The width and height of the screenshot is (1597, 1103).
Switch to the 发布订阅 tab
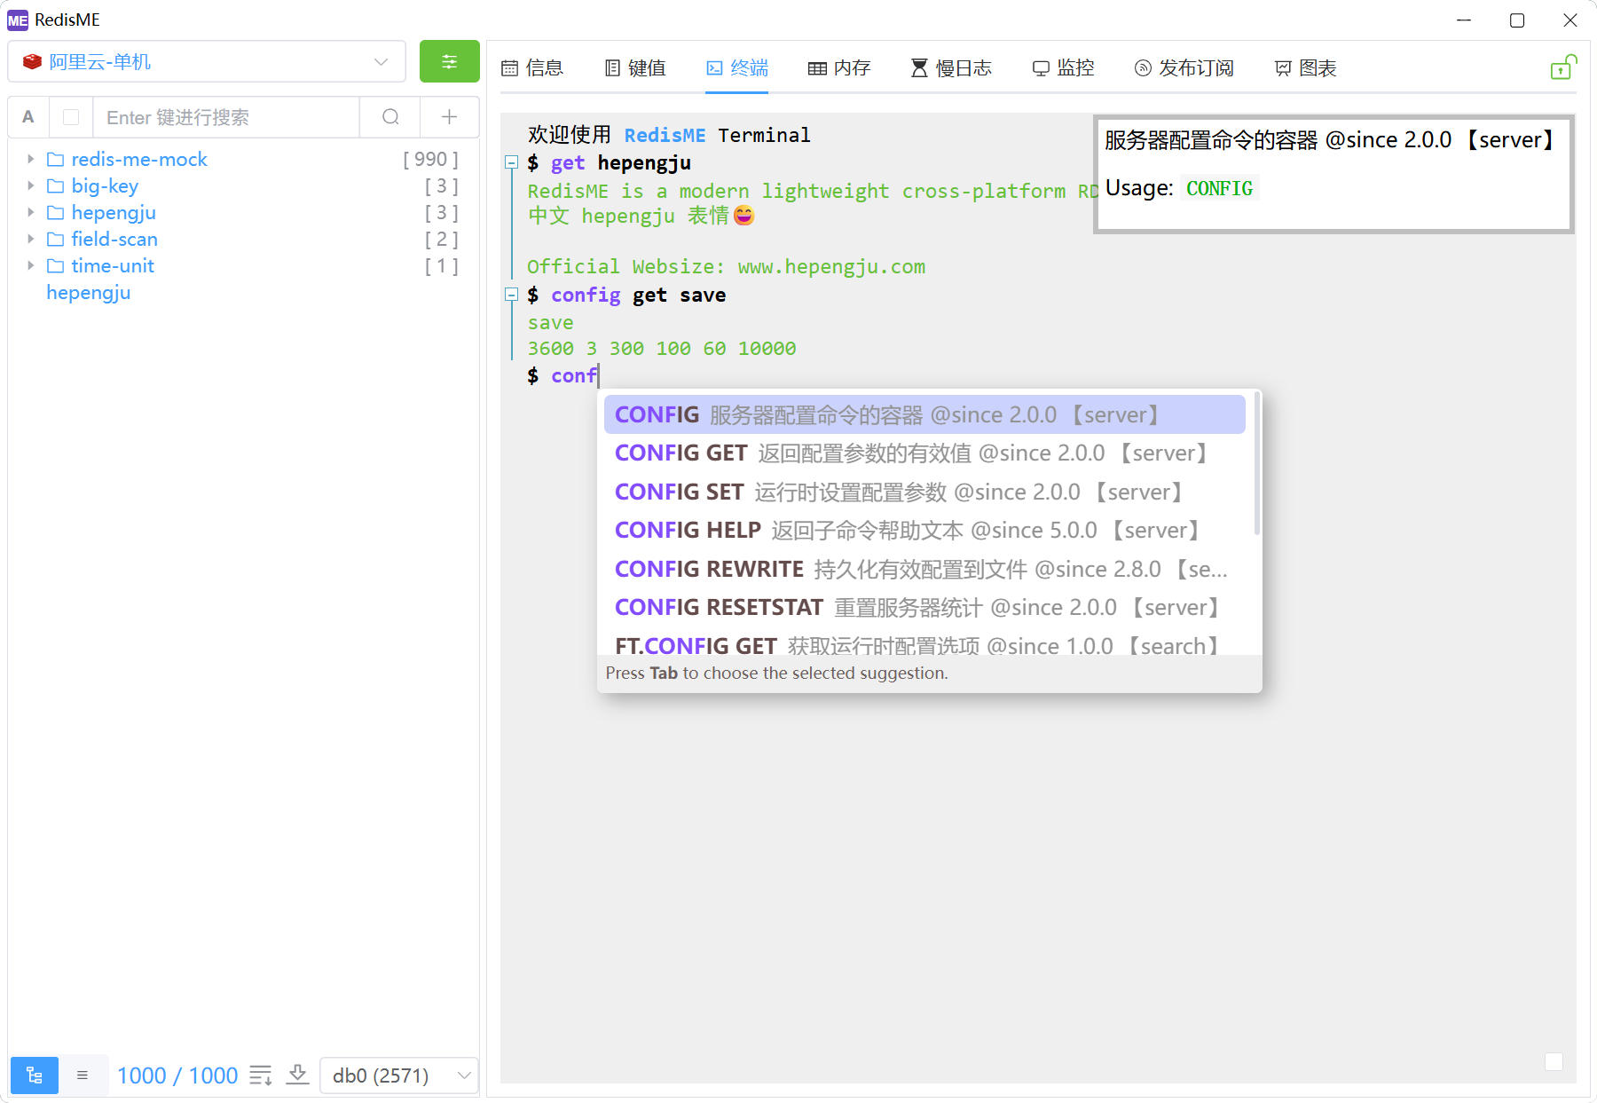(1184, 68)
